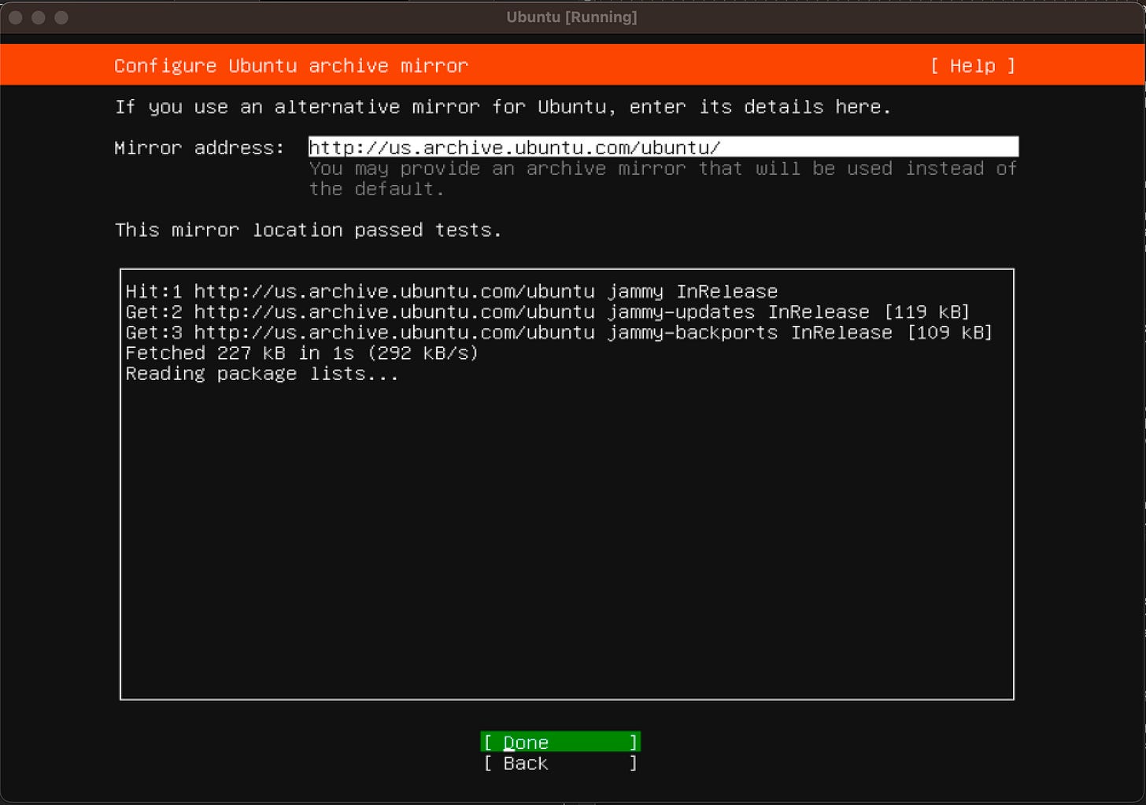The width and height of the screenshot is (1146, 805).
Task: Click the 'Get:2' jammy-updates log line
Action: (548, 312)
